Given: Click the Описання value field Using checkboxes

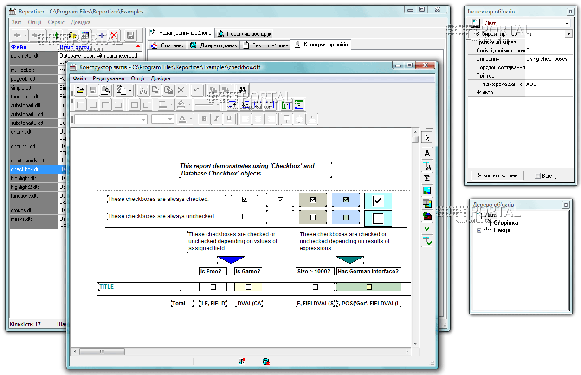Looking at the screenshot, I should pyautogui.click(x=549, y=59).
